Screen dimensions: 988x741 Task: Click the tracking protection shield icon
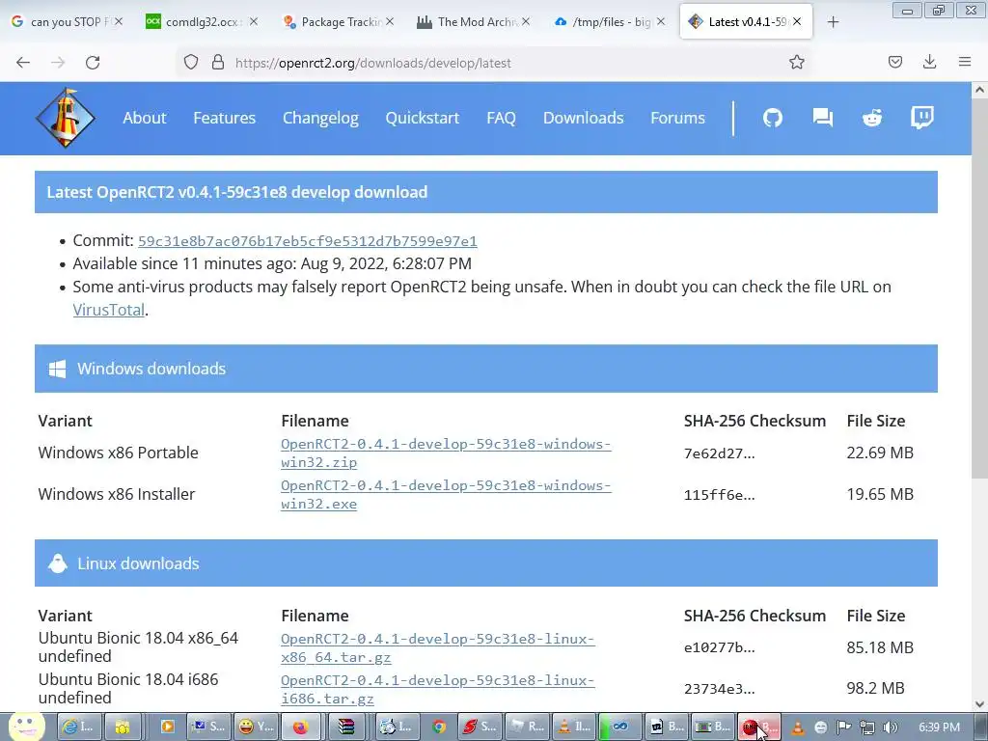(x=191, y=63)
